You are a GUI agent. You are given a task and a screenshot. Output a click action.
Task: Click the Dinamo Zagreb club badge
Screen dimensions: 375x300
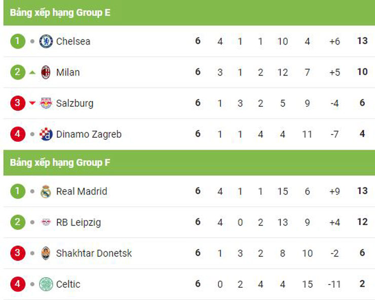click(46, 134)
